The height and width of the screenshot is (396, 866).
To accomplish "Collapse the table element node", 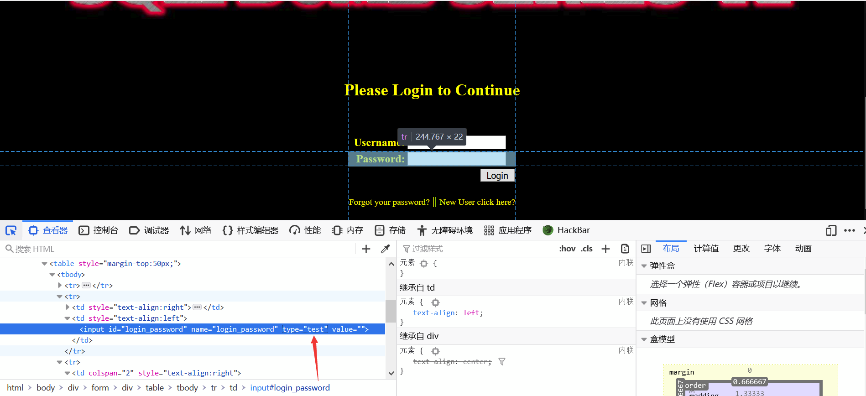I will (x=44, y=264).
